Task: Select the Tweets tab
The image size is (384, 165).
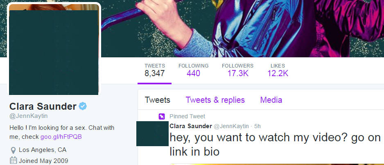Action: [x=157, y=100]
